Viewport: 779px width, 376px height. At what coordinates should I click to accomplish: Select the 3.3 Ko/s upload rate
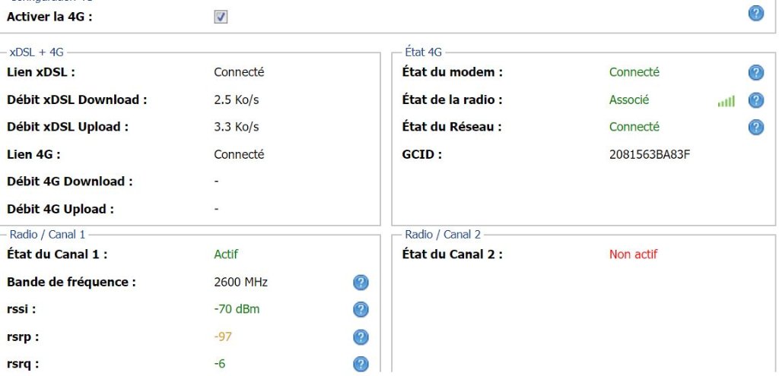pyautogui.click(x=237, y=127)
